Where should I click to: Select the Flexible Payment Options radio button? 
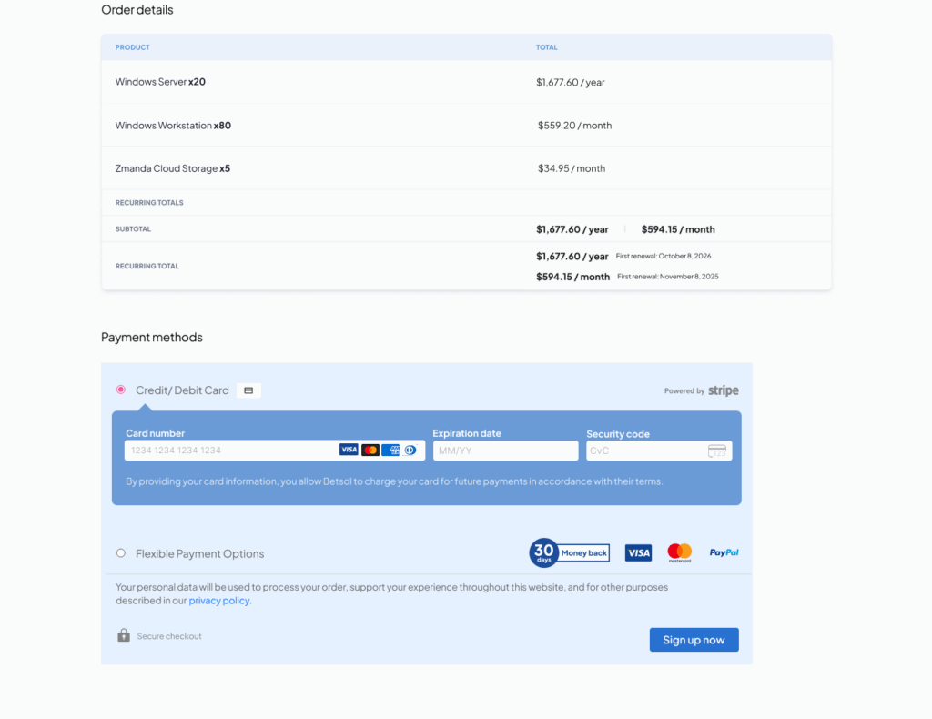coord(121,553)
